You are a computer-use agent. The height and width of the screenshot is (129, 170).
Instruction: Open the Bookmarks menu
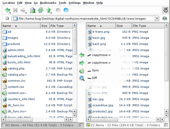(x=48, y=3)
